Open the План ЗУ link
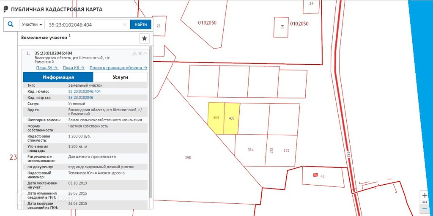Screen dimensions: 433x216 coord(47,68)
